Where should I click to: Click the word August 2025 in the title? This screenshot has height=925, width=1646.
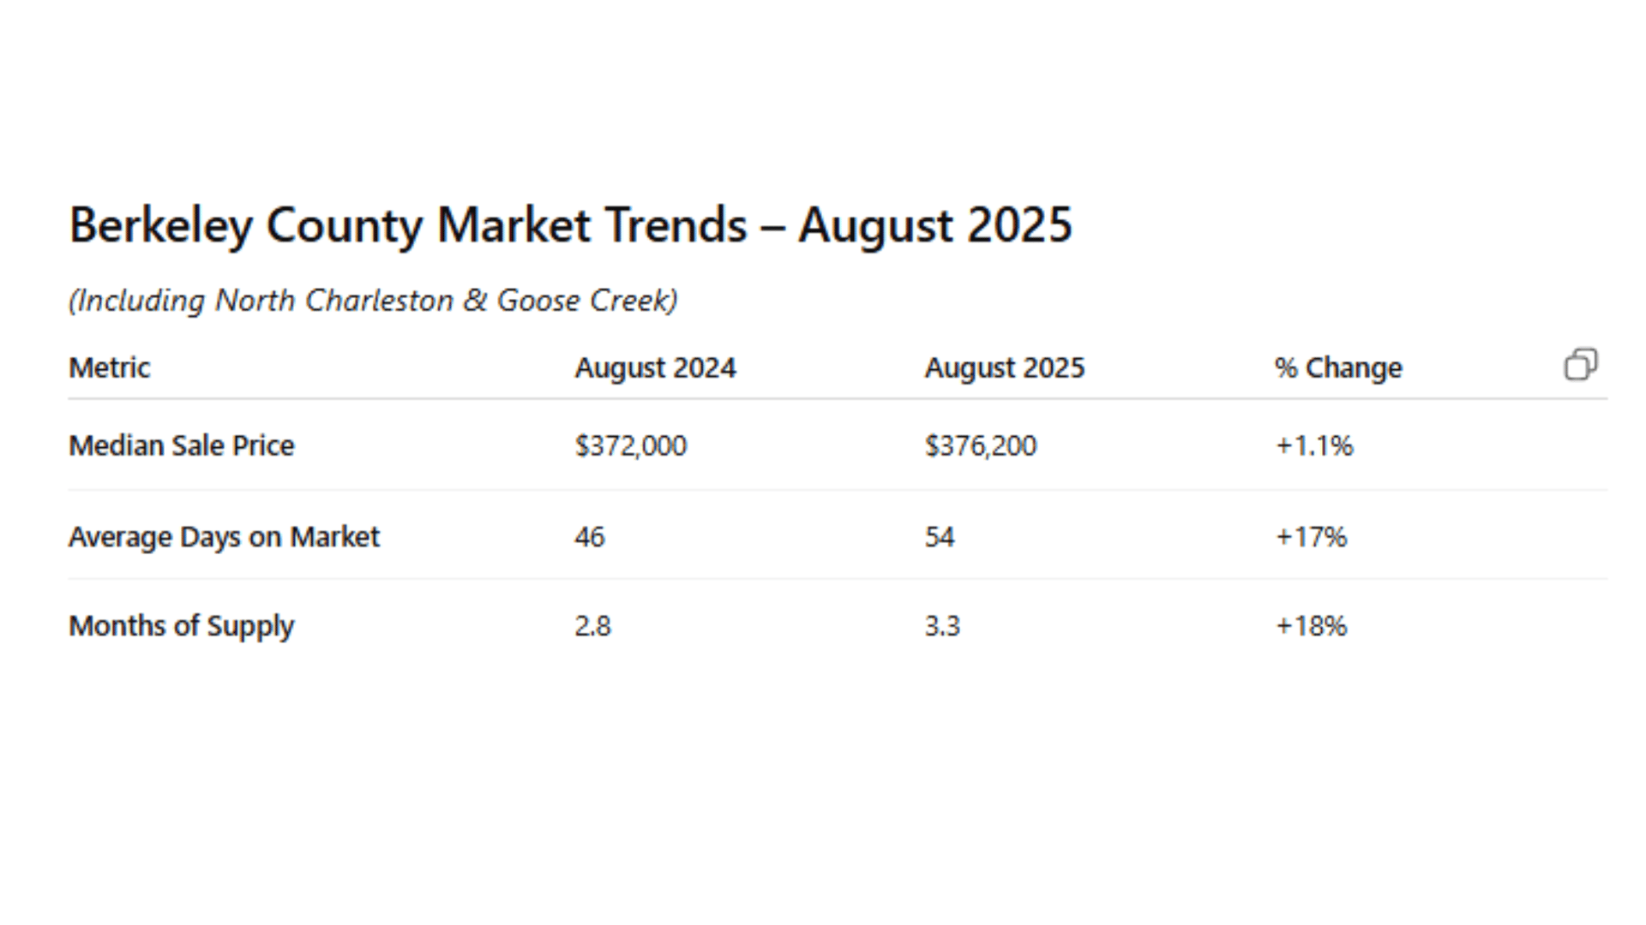pyautogui.click(x=934, y=225)
